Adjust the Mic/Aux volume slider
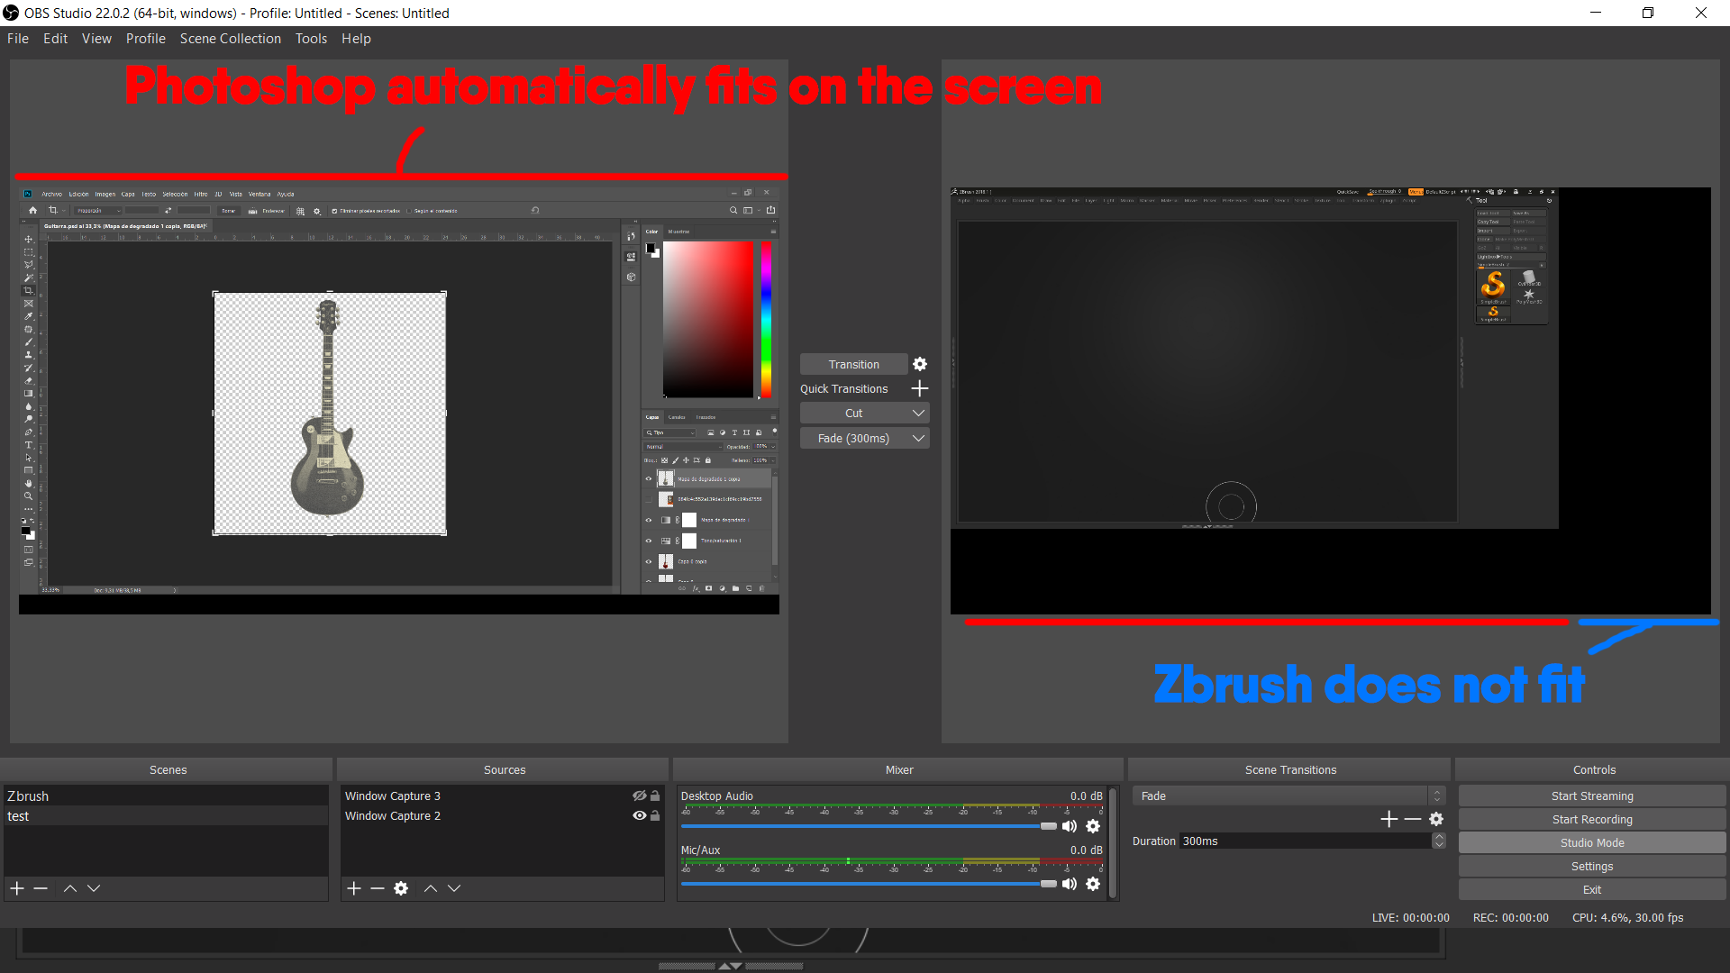The width and height of the screenshot is (1730, 973). tap(869, 884)
